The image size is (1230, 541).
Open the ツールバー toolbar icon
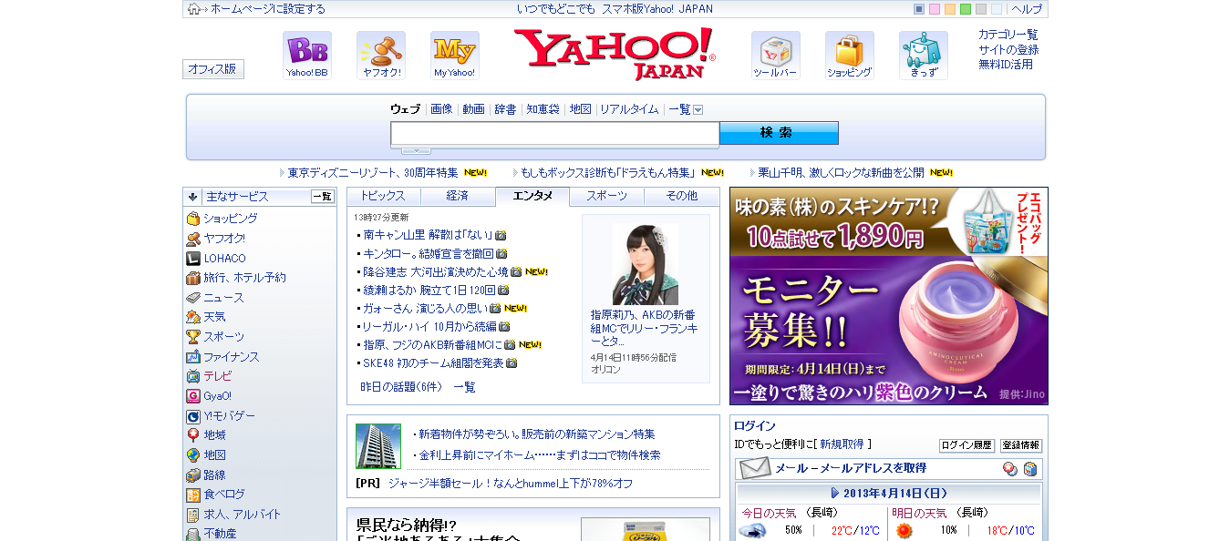776,56
